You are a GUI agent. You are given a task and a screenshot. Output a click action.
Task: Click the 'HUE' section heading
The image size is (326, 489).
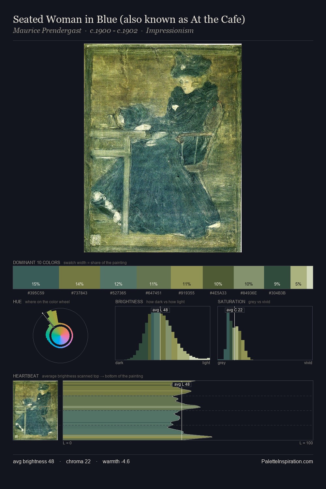(17, 302)
